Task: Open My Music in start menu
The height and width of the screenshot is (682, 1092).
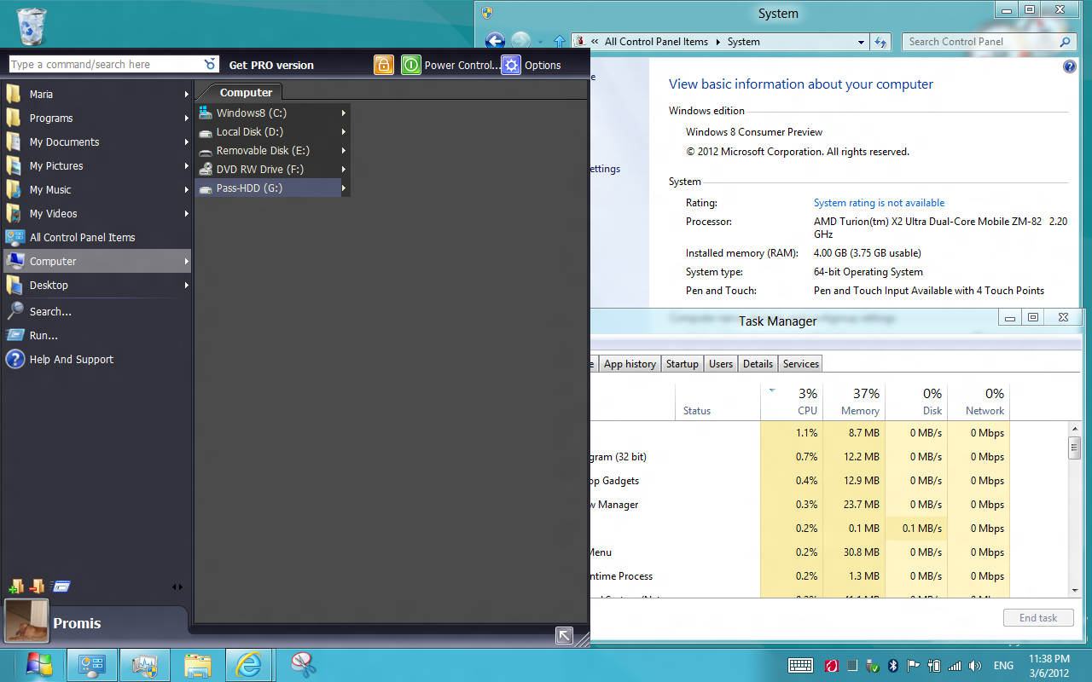Action: [97, 189]
